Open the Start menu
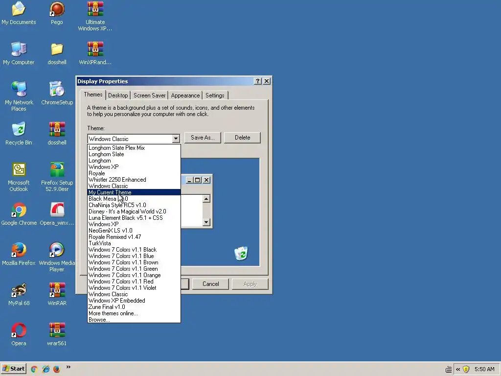This screenshot has width=501, height=376. tap(13, 369)
